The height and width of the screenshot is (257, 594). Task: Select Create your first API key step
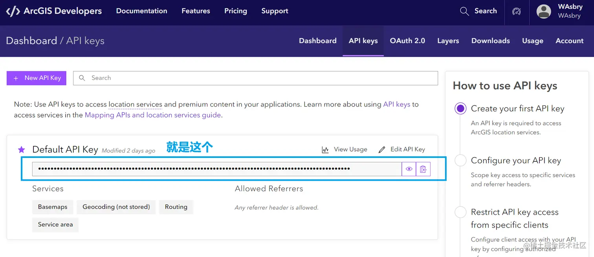460,109
